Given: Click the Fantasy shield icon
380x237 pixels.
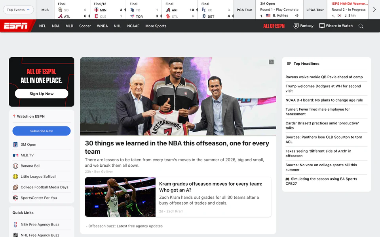Looking at the screenshot, I should tap(296, 26).
